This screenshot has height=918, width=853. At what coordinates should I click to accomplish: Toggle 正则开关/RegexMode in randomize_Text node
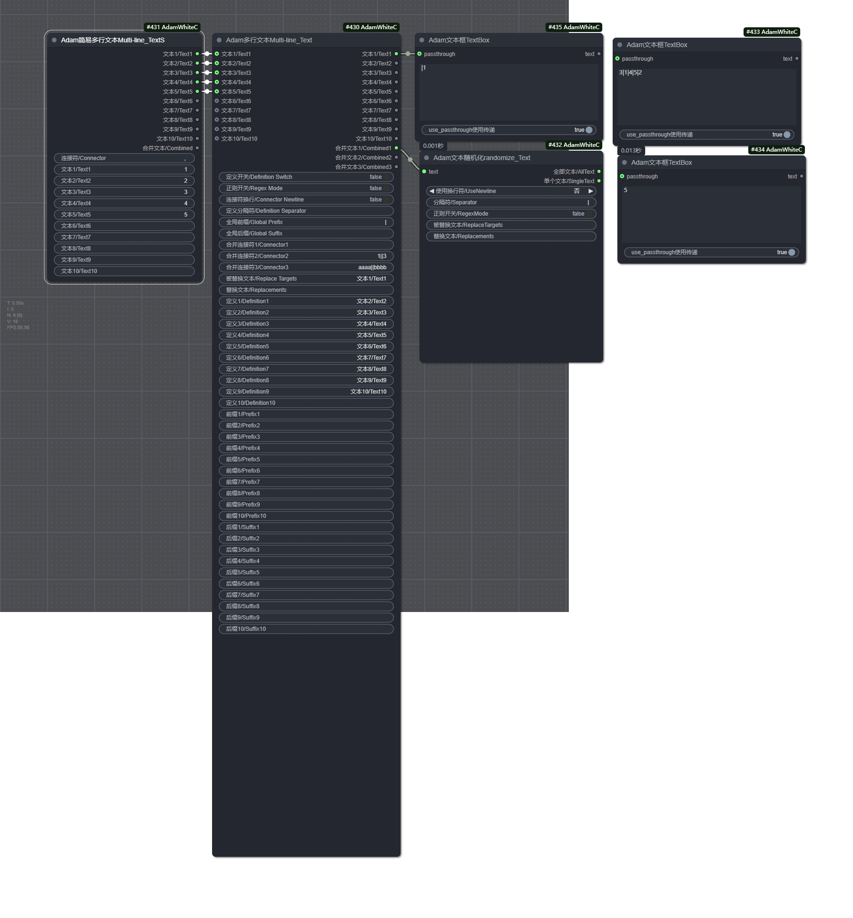[511, 214]
